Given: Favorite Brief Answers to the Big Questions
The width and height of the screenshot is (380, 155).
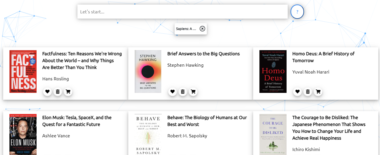Looking at the screenshot, I should [x=173, y=92].
